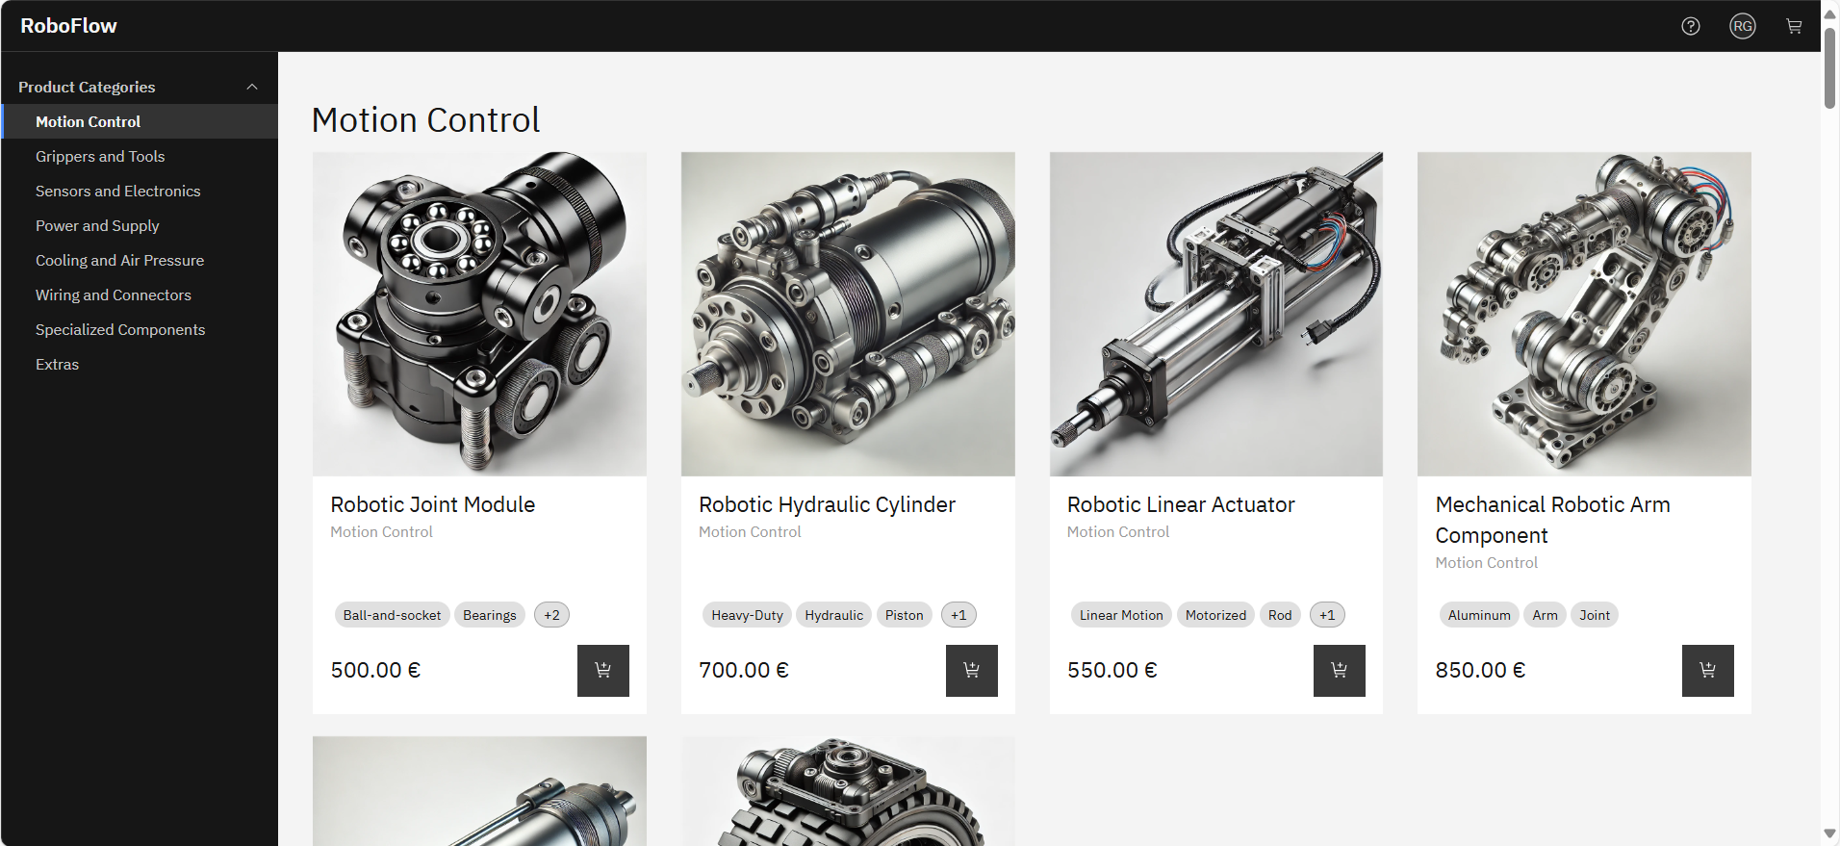This screenshot has width=1840, height=846.
Task: Click the Linear Motion tag
Action: 1121,615
